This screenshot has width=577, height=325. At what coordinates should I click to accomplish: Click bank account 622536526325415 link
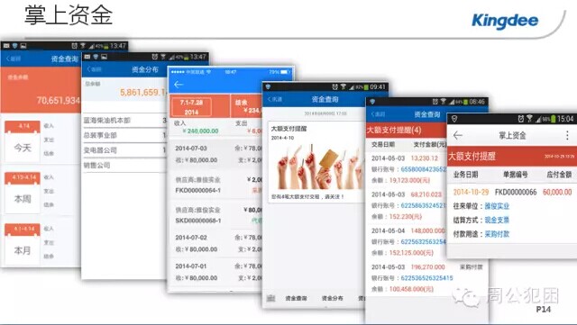[x=426, y=278]
